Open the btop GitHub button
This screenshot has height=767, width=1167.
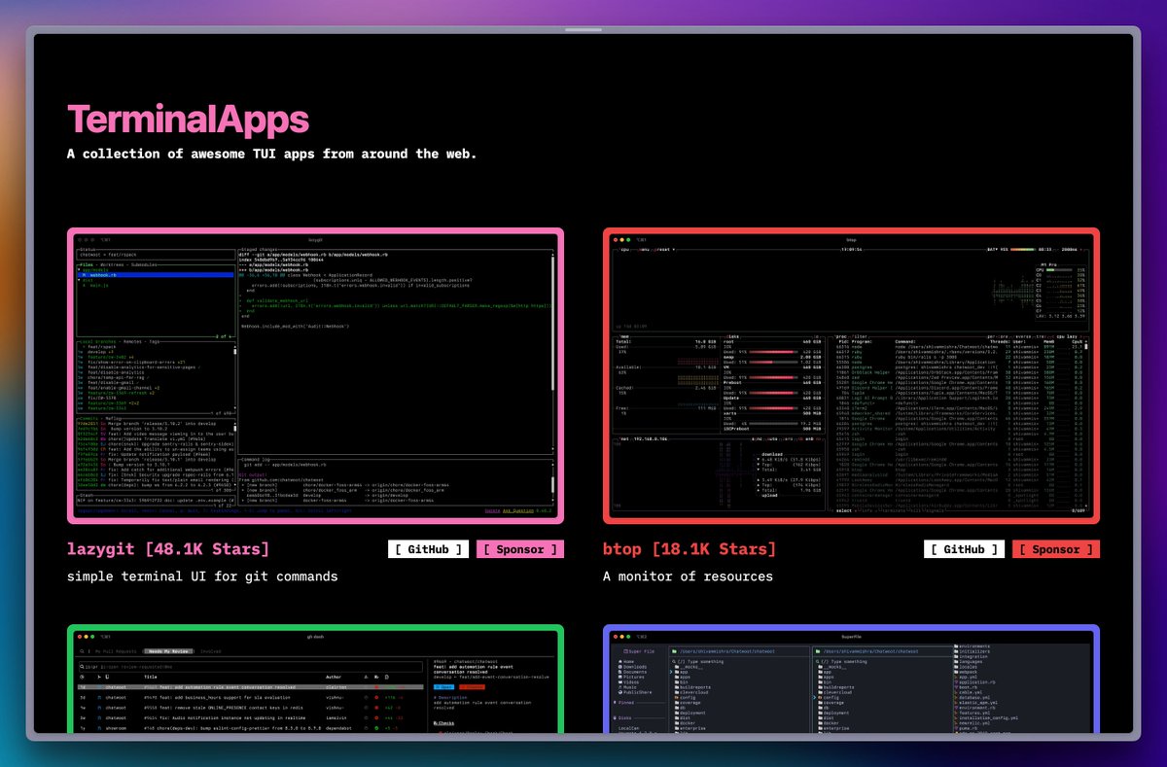point(964,549)
